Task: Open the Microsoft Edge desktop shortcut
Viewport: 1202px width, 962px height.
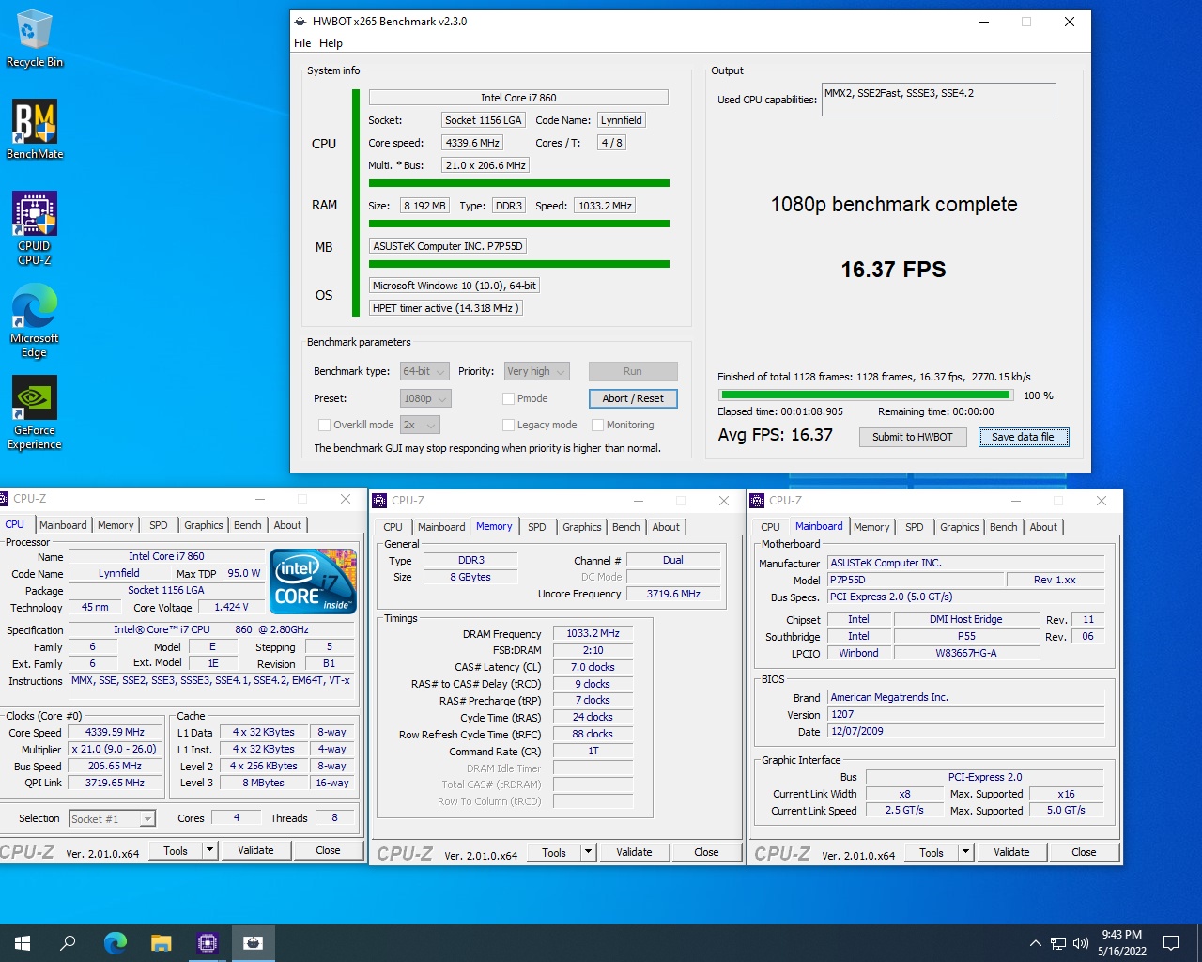Action: click(x=35, y=320)
